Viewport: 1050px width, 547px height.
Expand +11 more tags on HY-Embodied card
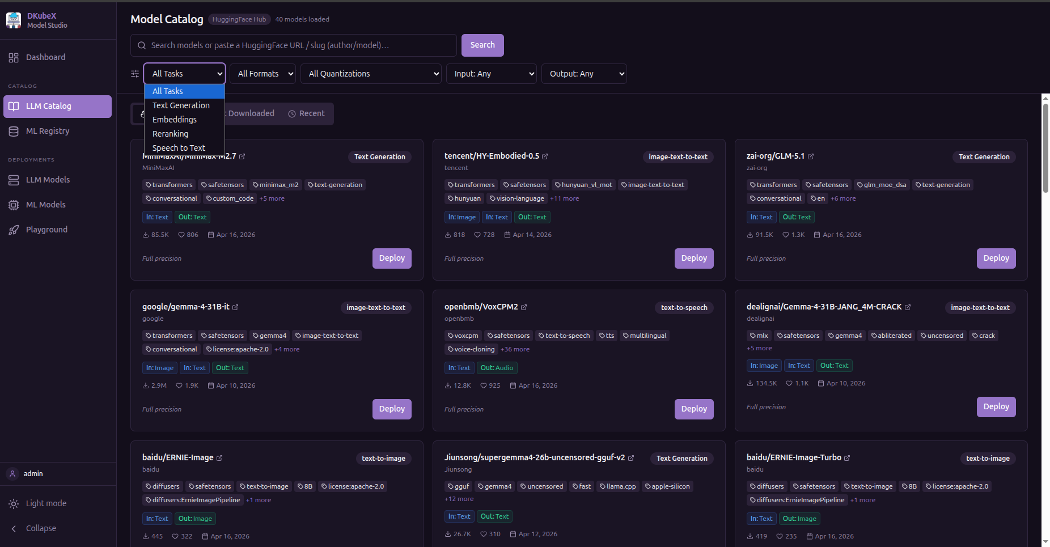pos(565,198)
